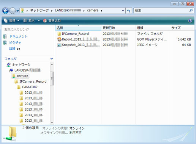Open the ドキュメント favorite link

pos(19,36)
